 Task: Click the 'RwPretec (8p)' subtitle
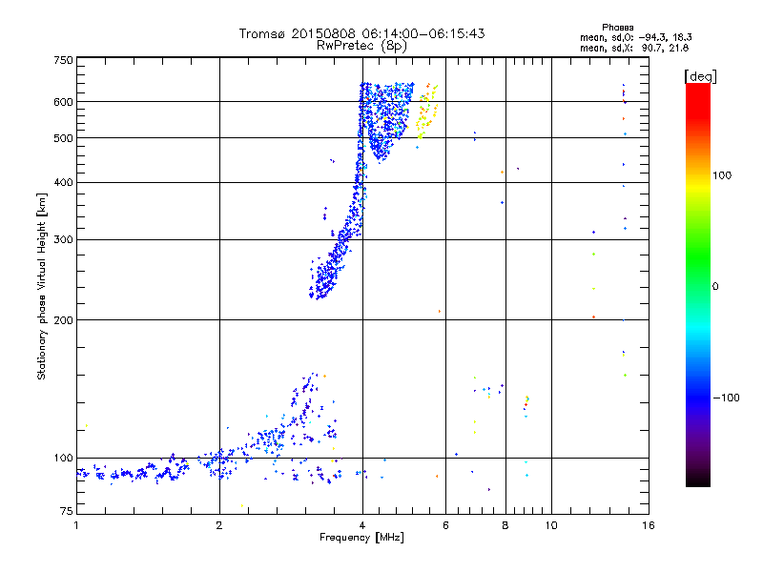(361, 46)
